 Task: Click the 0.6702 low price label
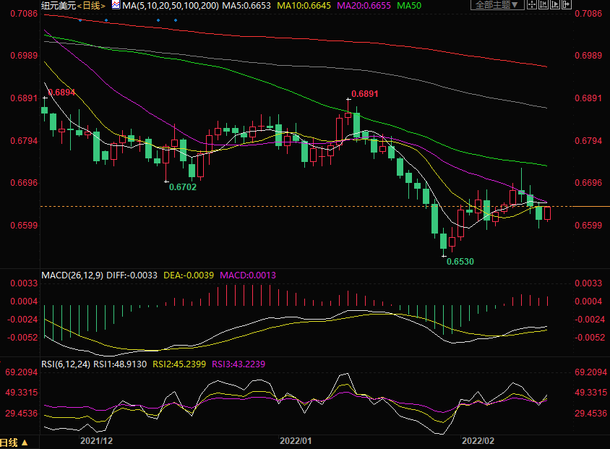pos(182,187)
